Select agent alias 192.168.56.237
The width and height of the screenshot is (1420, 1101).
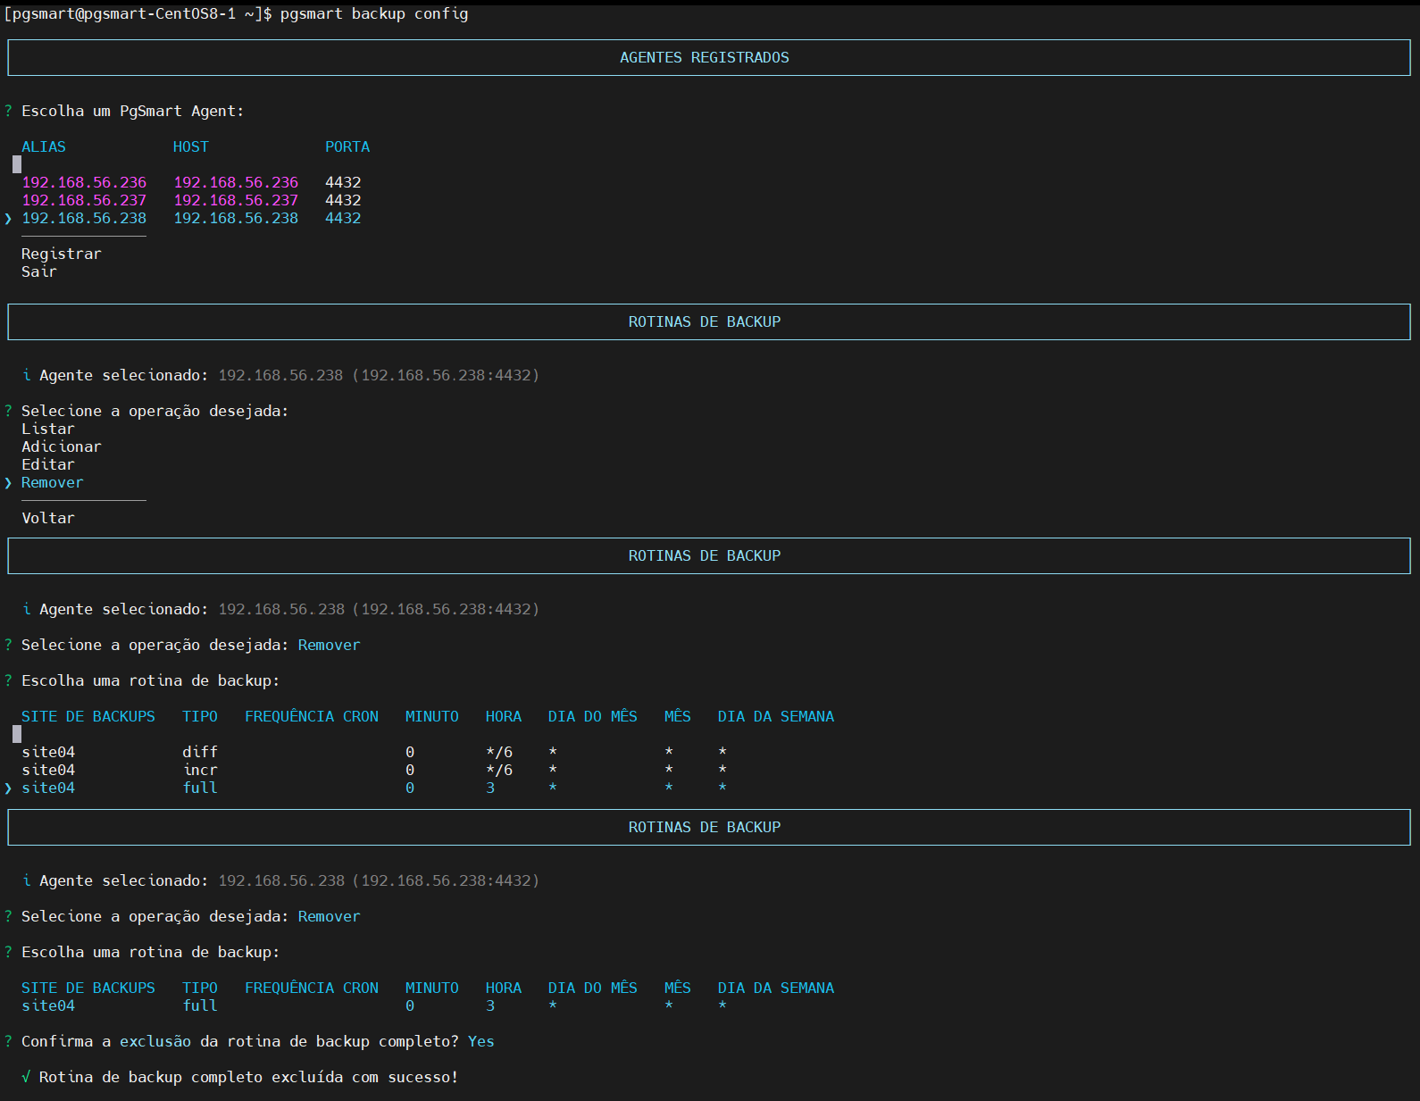84,200
